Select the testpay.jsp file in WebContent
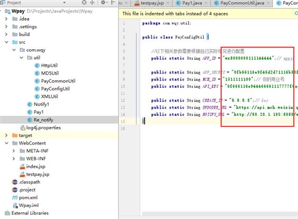 pos(38,175)
